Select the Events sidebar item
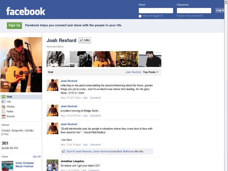 point(21,116)
